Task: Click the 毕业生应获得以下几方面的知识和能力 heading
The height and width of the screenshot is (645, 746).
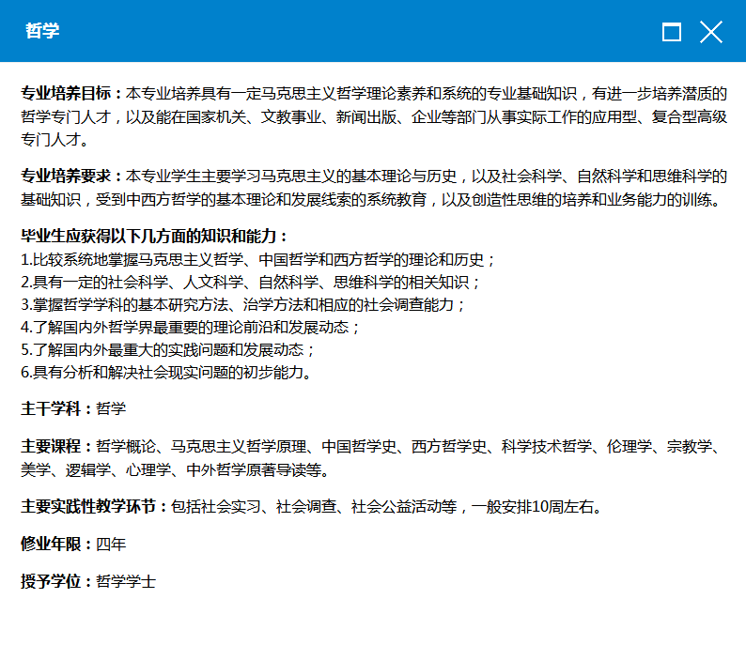Action: click(x=155, y=237)
